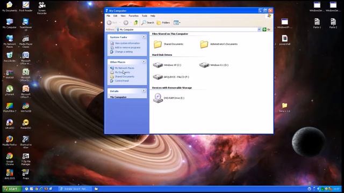
Task: Open the View menu
Action: coord(123,16)
